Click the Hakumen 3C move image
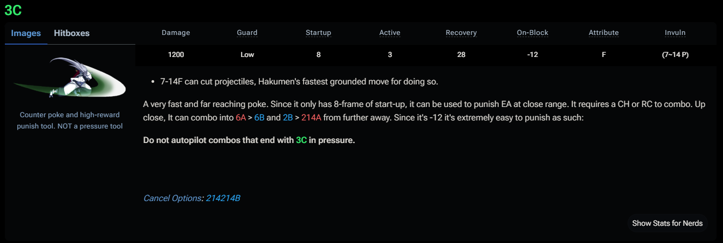 point(70,78)
